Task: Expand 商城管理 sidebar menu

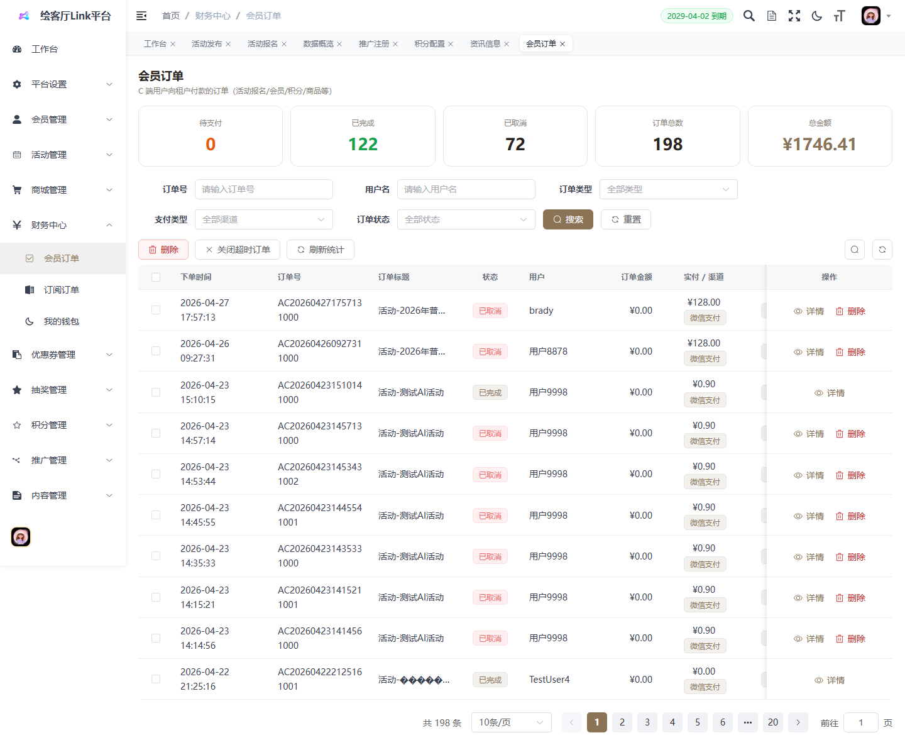Action: coord(63,190)
